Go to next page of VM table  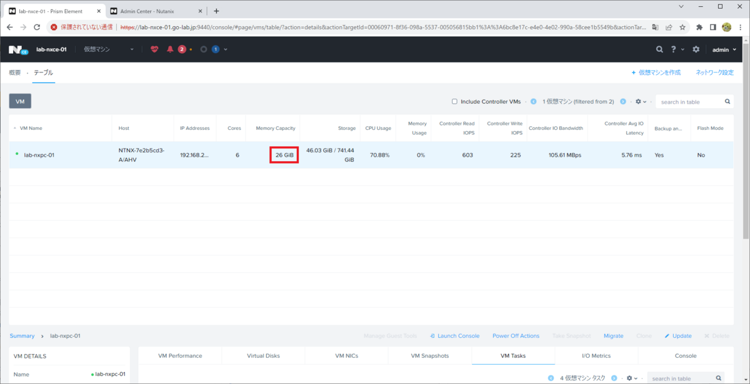623,101
